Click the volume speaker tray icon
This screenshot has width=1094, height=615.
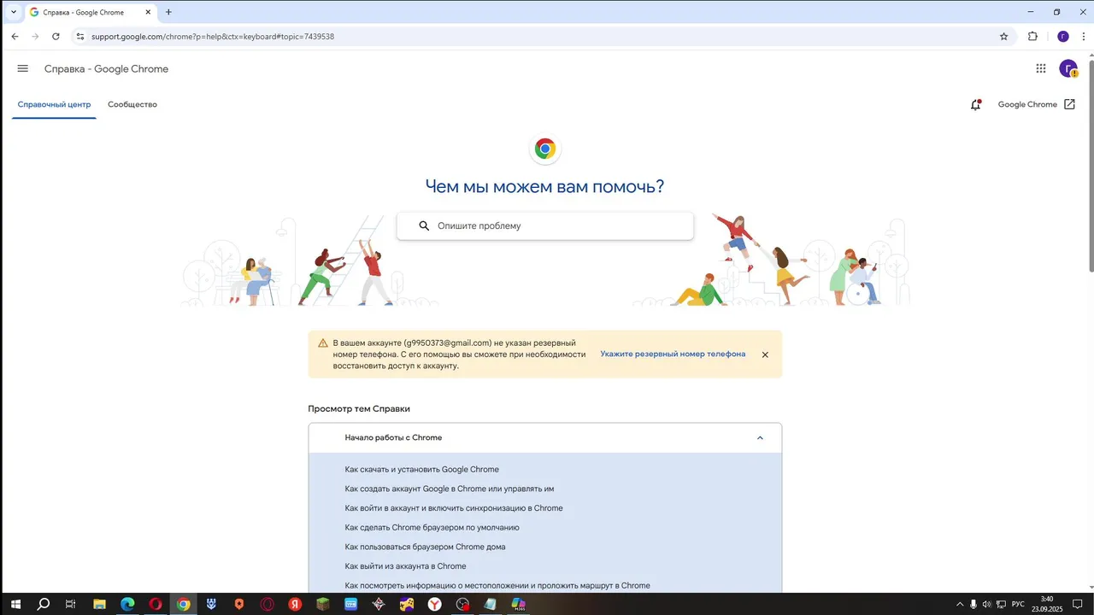(x=987, y=604)
